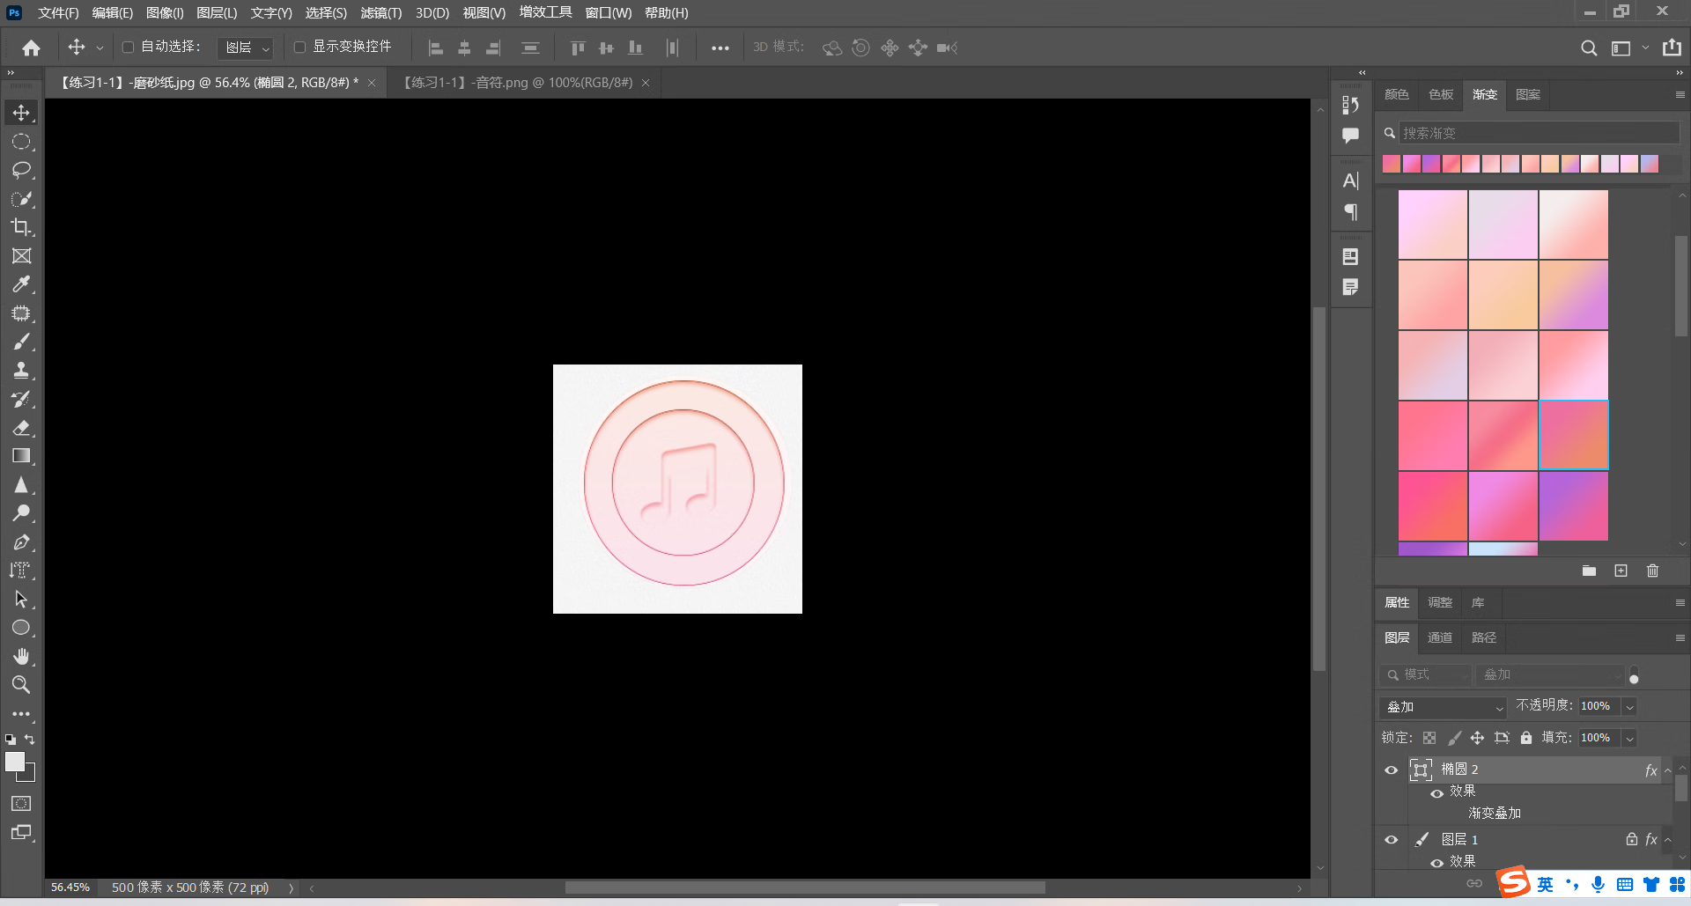This screenshot has height=906, width=1691.
Task: Open more options three dots in options bar
Action: point(720,48)
